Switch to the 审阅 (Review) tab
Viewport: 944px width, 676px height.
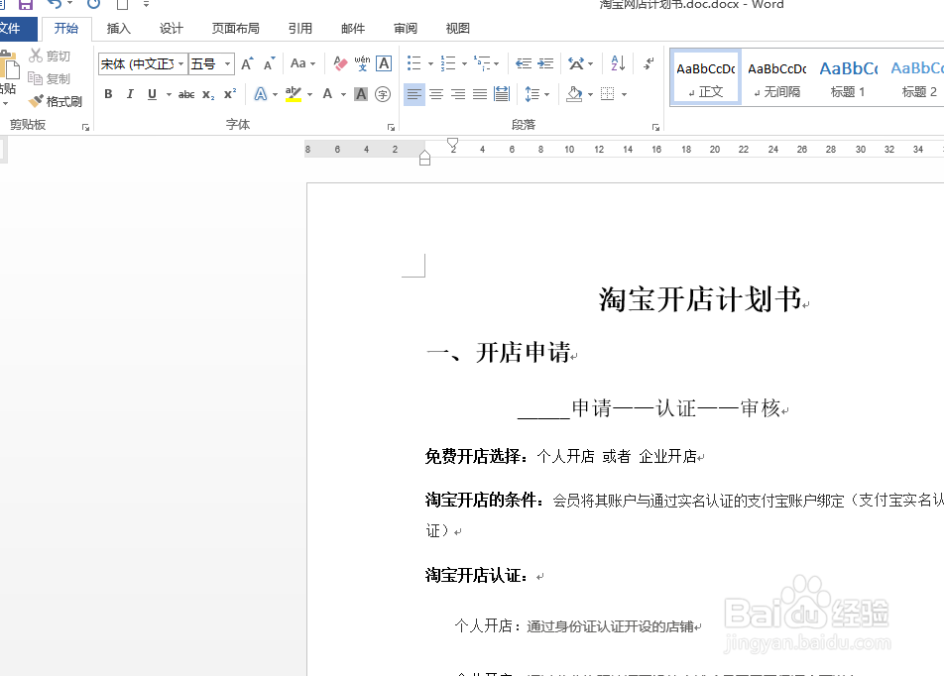(x=406, y=29)
